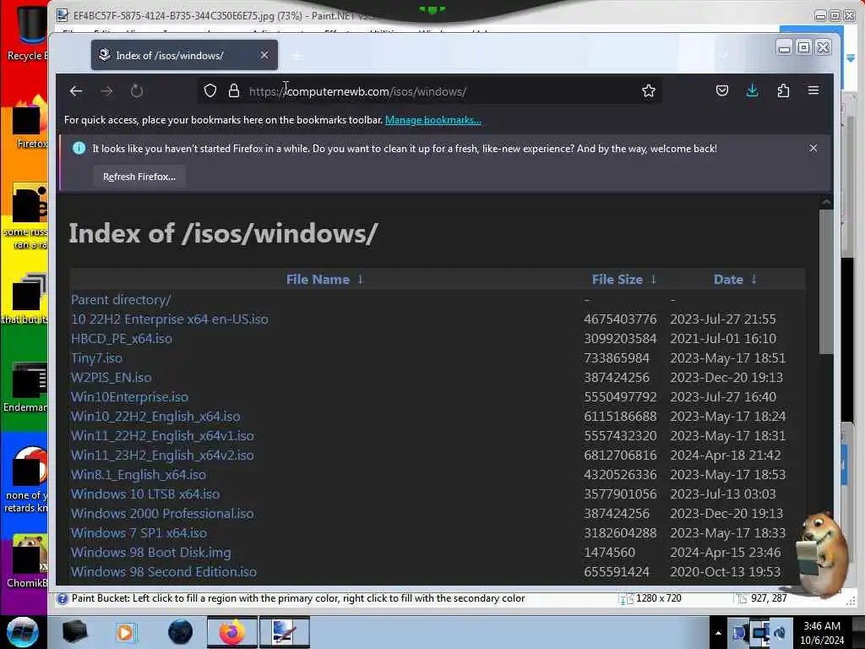Download the Tiny7.iso file
The height and width of the screenshot is (649, 865).
(x=96, y=358)
